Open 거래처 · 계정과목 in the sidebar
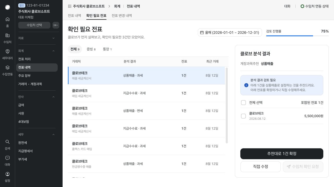Viewport: 334px width, 187px height. coord(37,84)
